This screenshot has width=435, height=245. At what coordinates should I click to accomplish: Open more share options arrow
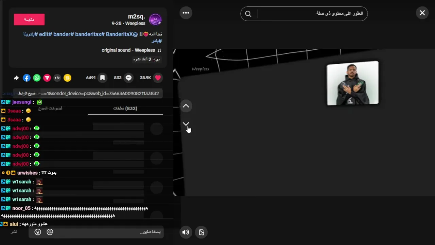16,78
